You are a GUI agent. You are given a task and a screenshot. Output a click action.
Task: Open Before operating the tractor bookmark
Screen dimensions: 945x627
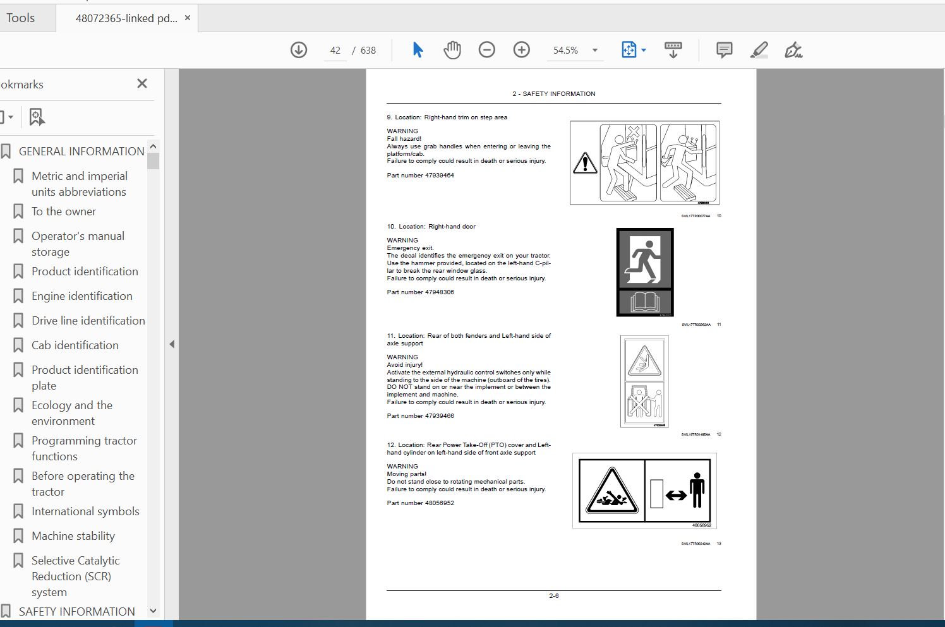tap(83, 484)
